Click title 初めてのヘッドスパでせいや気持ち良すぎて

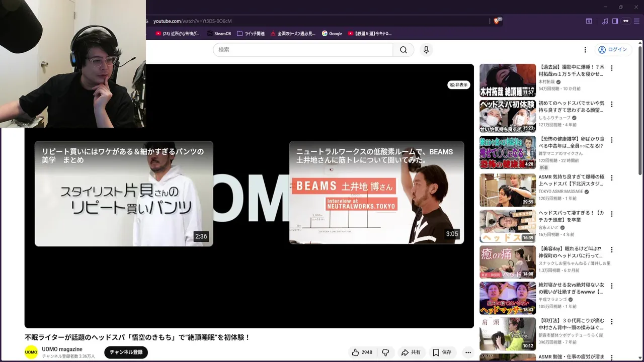coord(572,107)
